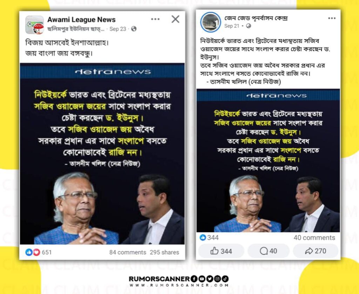Click the blue like reaction icon showing 344
Image resolution: width=359 pixels, height=294 pixels.
pyautogui.click(x=203, y=238)
